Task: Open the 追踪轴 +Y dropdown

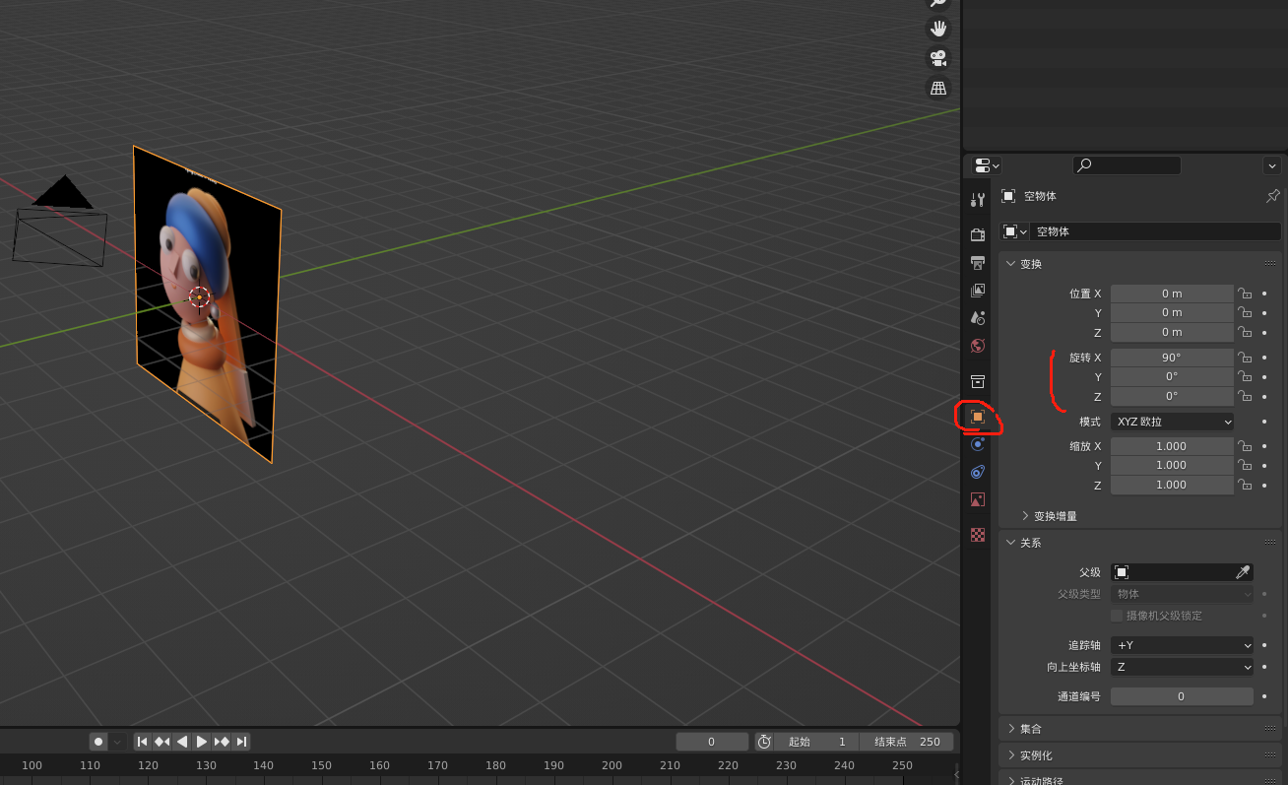Action: pyautogui.click(x=1182, y=645)
